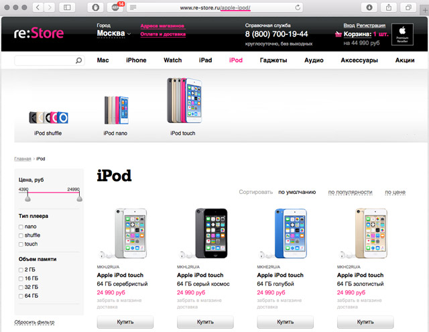Click the pink price range track
The height and width of the screenshot is (332, 429).
pos(54,192)
